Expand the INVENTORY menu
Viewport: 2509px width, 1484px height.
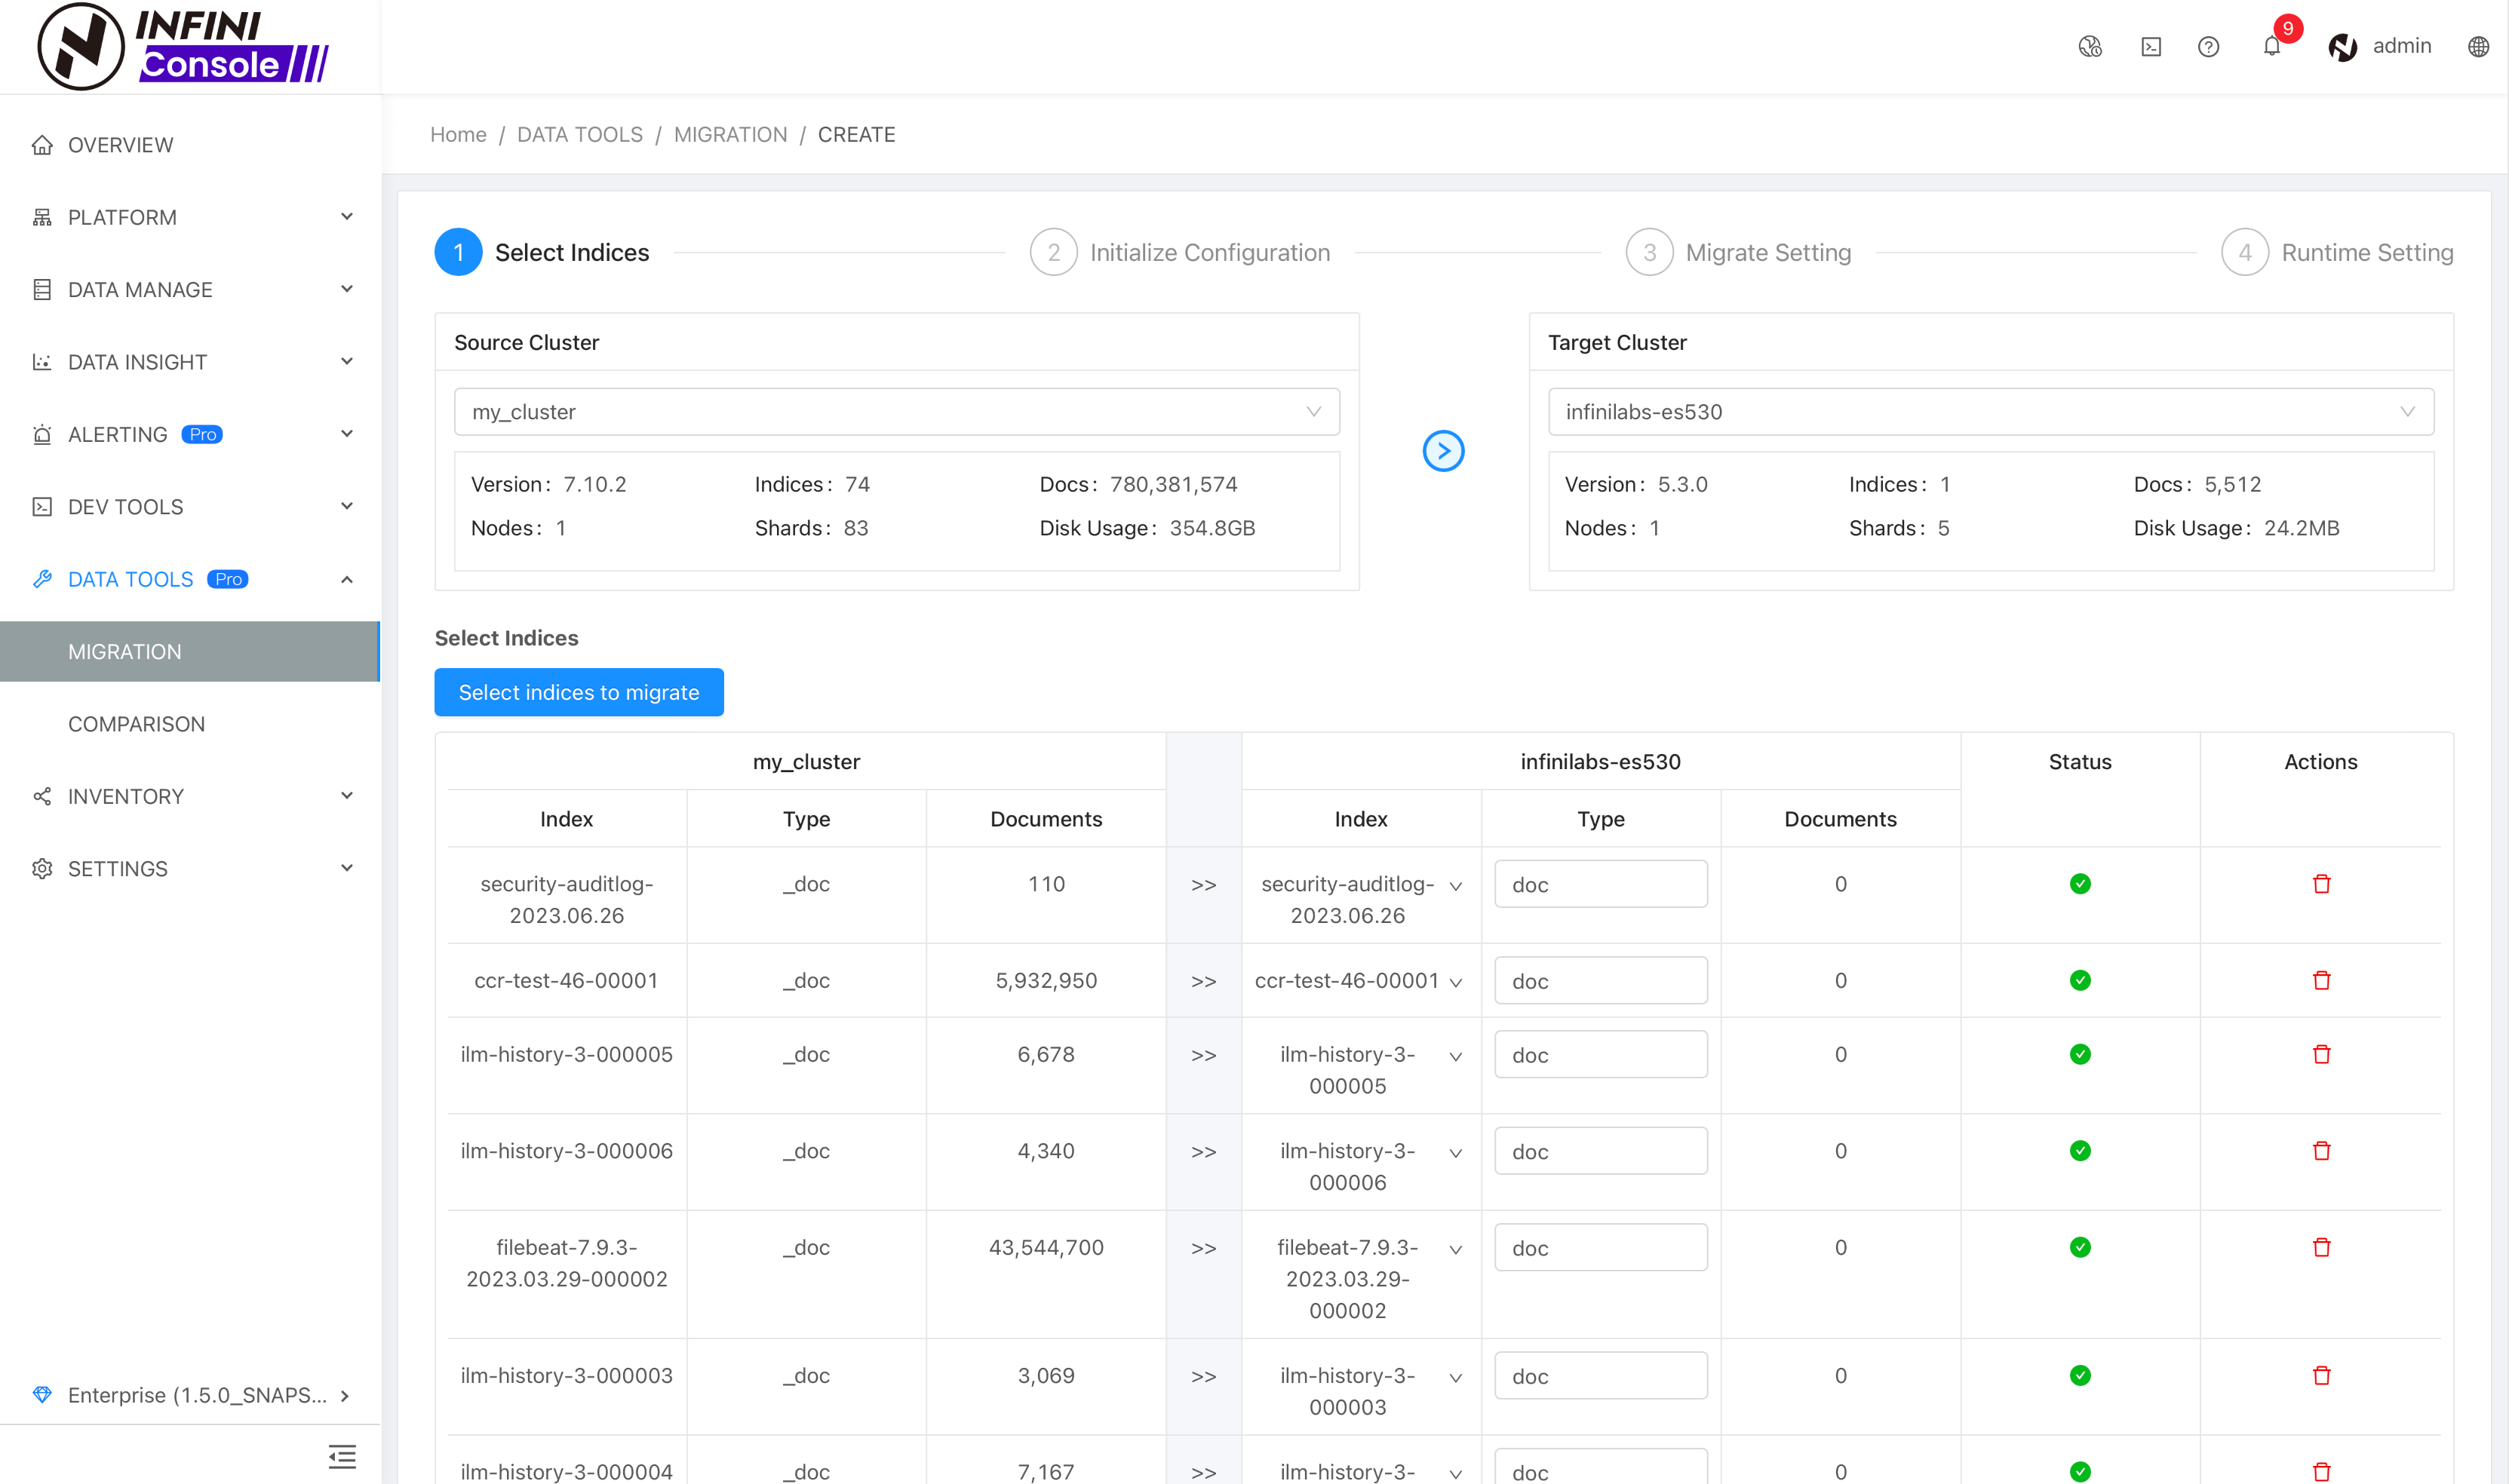pos(190,796)
